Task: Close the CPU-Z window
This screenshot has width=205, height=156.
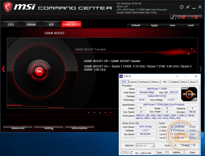Action: pos(196,76)
